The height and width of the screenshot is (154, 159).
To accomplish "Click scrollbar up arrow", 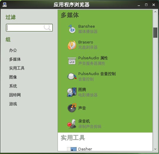I will click(155, 12).
